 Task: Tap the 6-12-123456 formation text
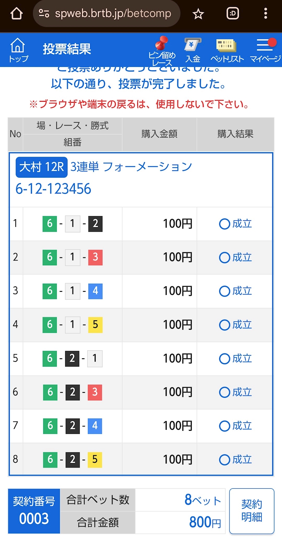coord(53,189)
